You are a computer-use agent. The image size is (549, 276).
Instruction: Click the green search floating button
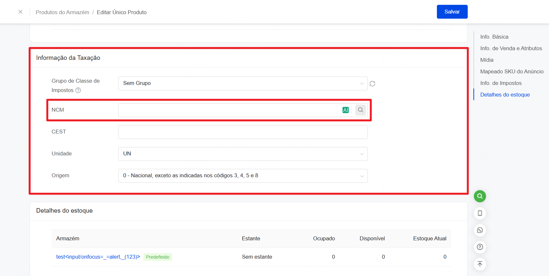point(480,196)
